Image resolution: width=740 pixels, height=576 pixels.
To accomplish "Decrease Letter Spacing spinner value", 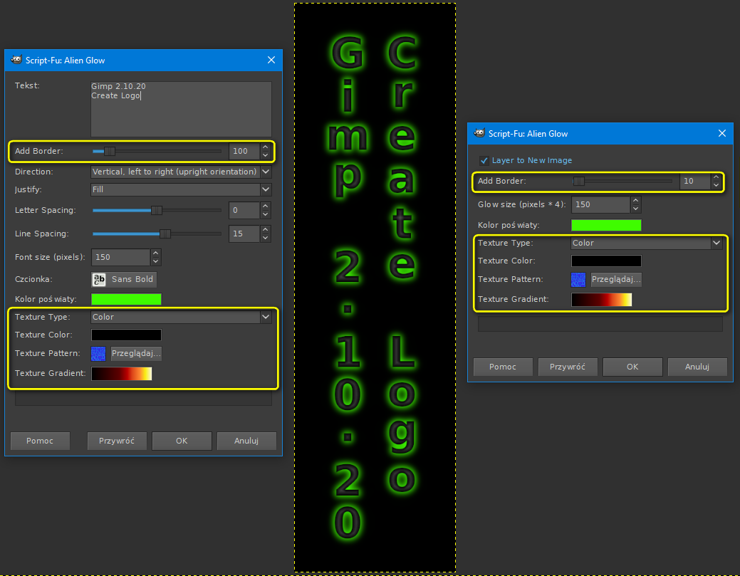I will point(265,214).
